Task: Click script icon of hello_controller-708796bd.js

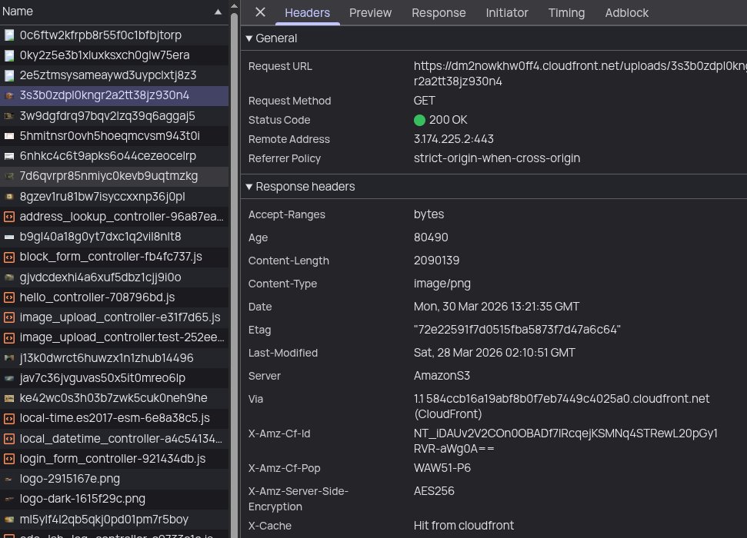Action: [9, 297]
